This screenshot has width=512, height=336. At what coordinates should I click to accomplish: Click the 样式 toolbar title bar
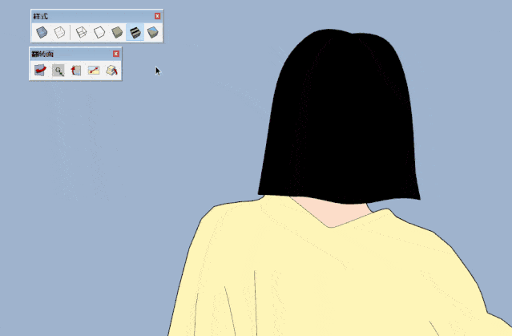[88, 15]
